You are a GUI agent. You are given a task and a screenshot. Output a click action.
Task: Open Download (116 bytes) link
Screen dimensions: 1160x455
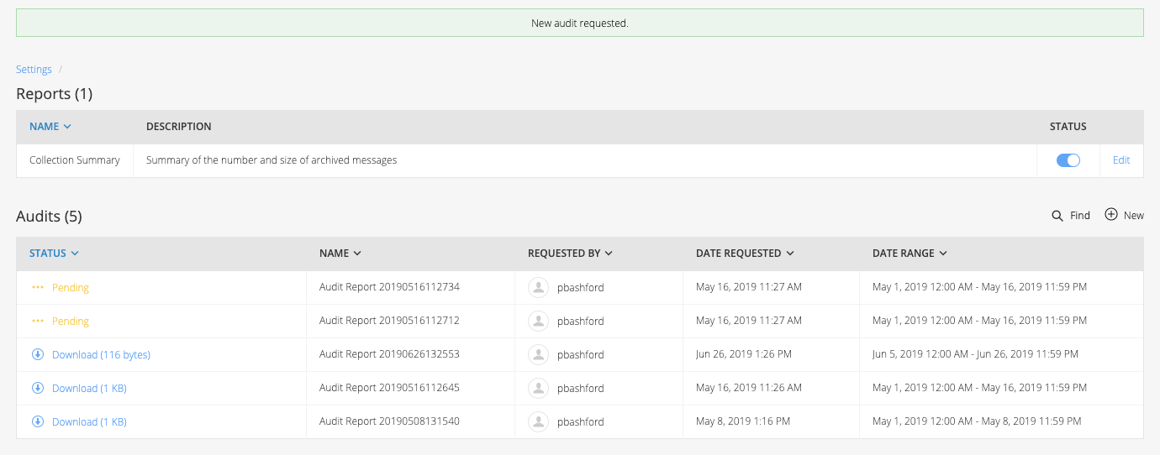101,354
